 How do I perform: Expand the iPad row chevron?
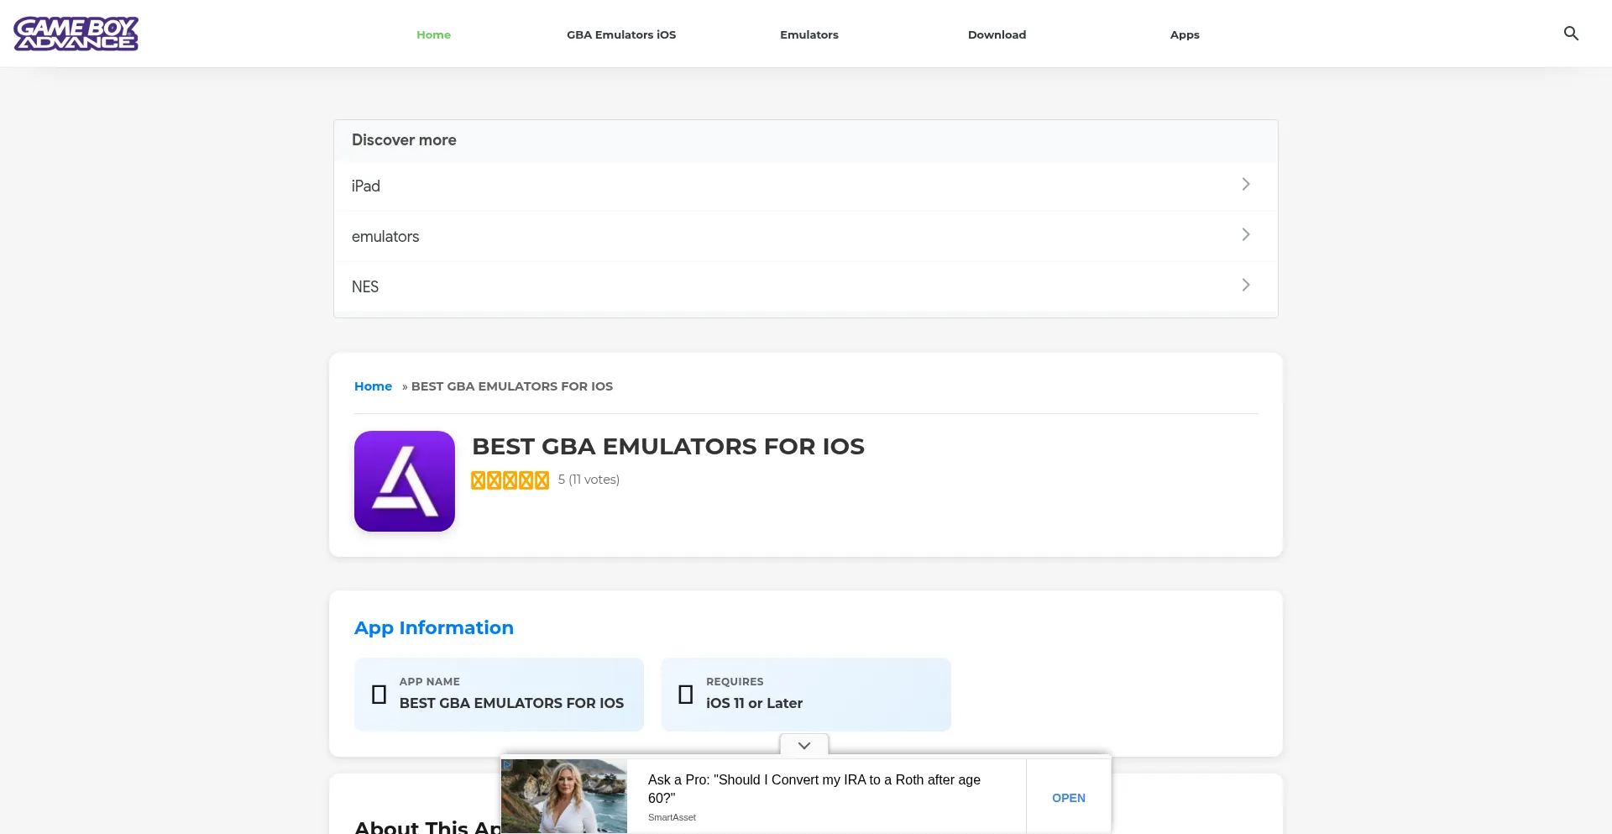coord(1246,185)
